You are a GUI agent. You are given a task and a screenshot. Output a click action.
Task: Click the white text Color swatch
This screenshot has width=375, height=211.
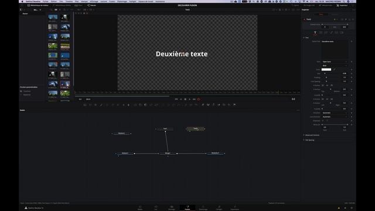326,69
